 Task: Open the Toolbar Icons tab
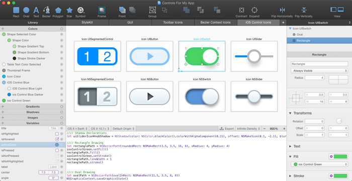pos(172,23)
